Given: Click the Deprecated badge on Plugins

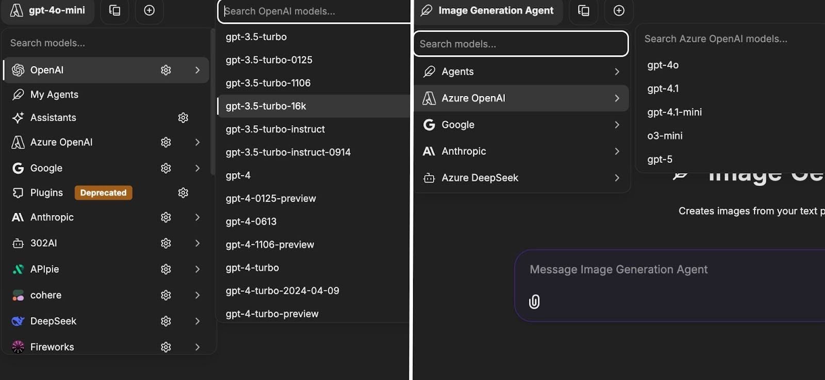Looking at the screenshot, I should click(103, 193).
